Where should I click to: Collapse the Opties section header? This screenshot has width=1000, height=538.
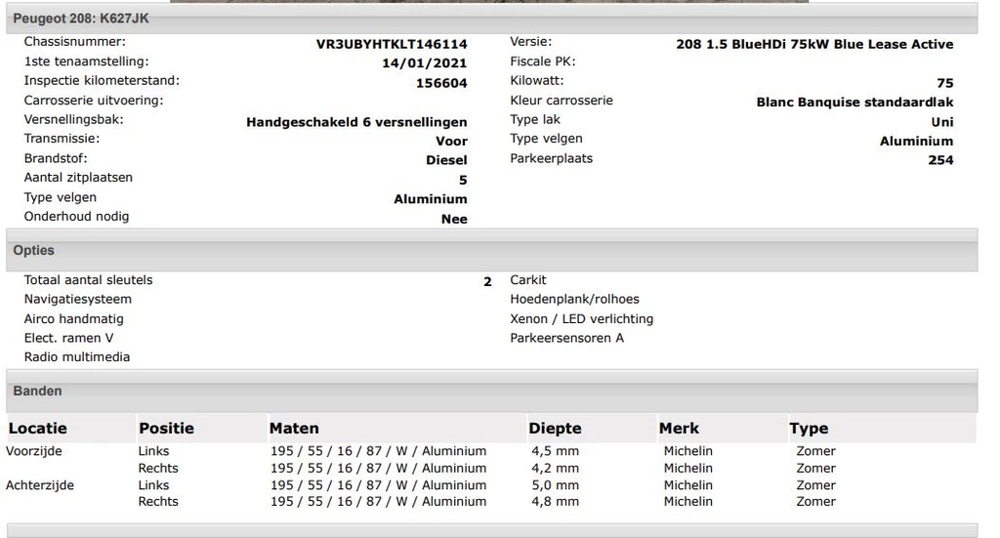(33, 251)
